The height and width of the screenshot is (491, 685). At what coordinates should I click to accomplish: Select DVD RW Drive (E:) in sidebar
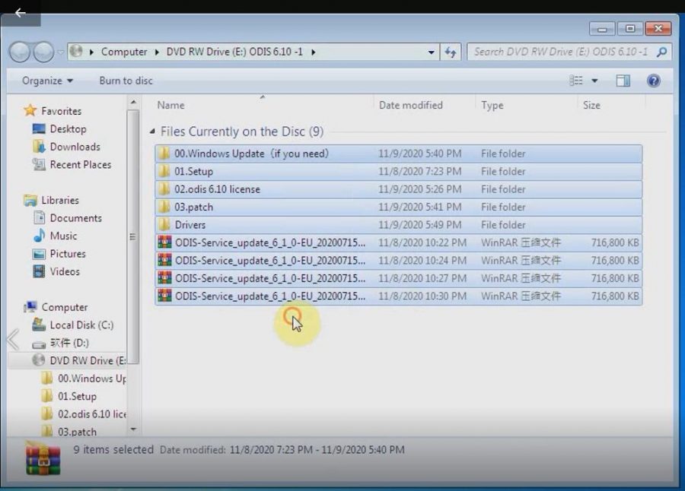point(88,360)
